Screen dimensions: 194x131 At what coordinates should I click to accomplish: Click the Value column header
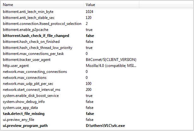pyautogui.click(x=90, y=5)
